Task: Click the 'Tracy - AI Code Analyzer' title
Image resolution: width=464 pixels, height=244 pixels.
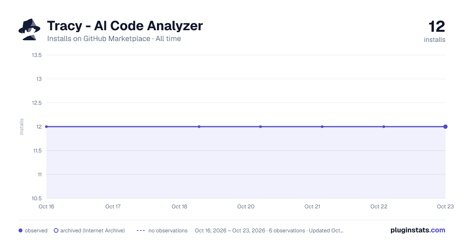Action: [x=125, y=26]
